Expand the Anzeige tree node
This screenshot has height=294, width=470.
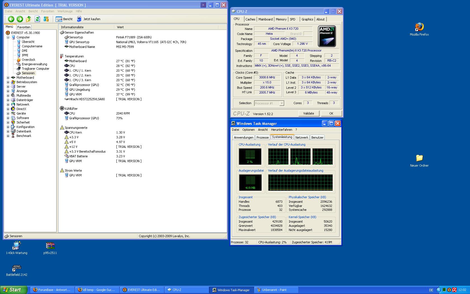click(x=8, y=91)
